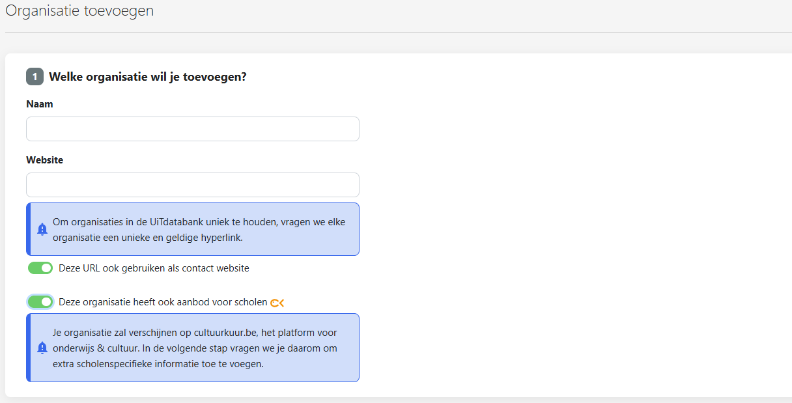This screenshot has width=792, height=403.
Task: Turn off the 'aanbod voor scholen' switch
Action: (x=40, y=302)
